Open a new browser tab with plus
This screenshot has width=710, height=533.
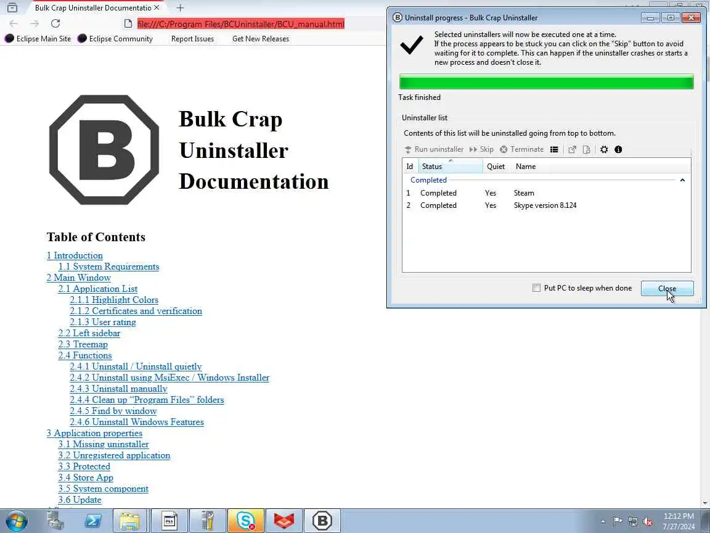tap(180, 7)
